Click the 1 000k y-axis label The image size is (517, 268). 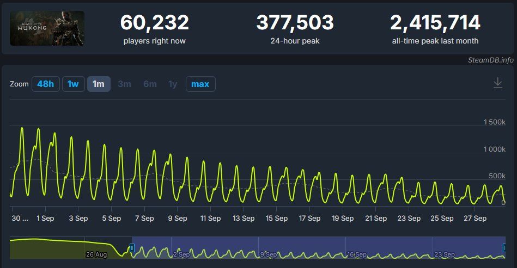pyautogui.click(x=495, y=149)
